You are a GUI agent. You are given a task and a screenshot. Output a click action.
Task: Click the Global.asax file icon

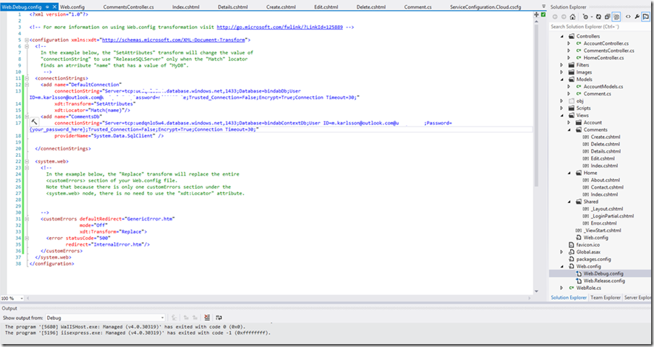pyautogui.click(x=572, y=252)
